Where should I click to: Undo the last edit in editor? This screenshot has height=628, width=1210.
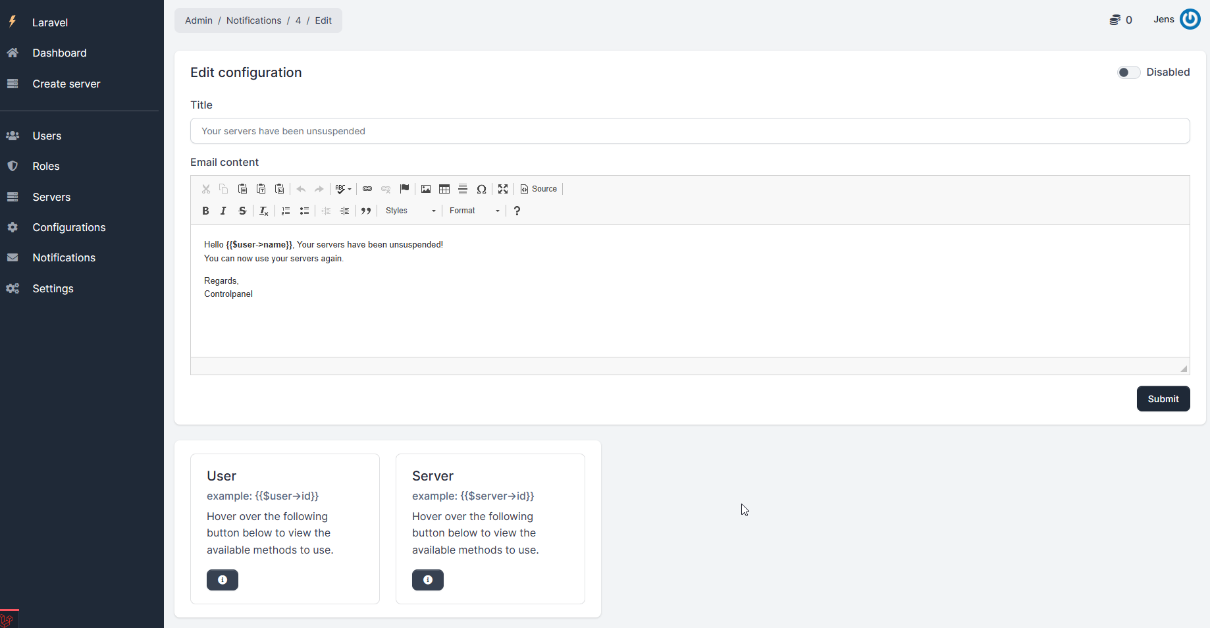point(301,189)
